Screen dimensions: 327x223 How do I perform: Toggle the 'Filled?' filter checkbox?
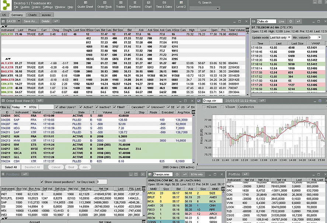pyautogui.click(x=115, y=107)
